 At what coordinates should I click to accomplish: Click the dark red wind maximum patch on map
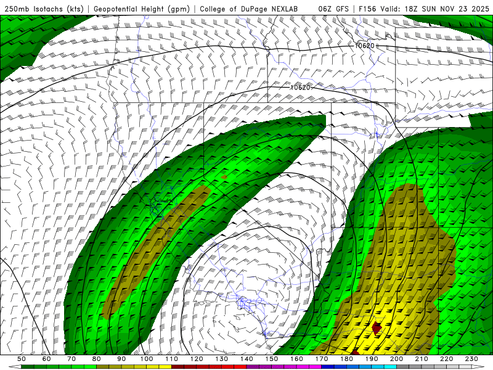pyautogui.click(x=377, y=328)
